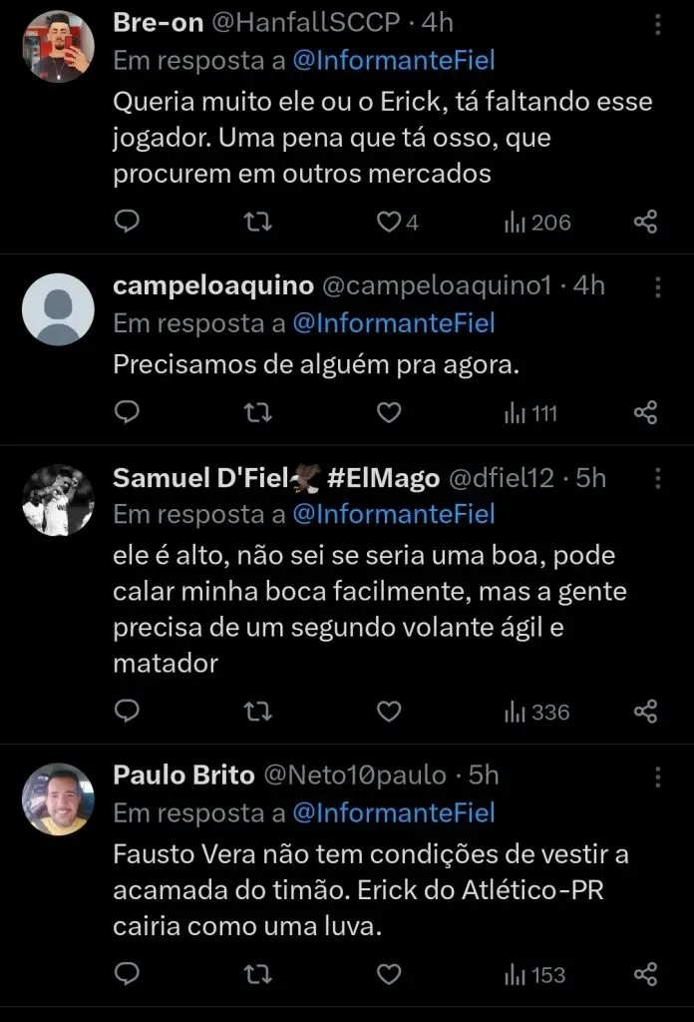Click the retweet icon under campeloaquino's reply
The height and width of the screenshot is (1022, 694).
pos(258,412)
